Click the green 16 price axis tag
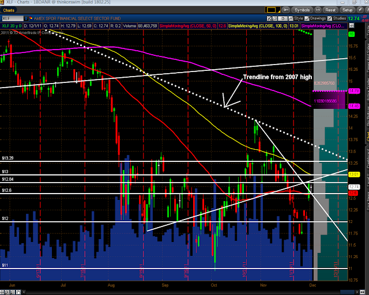The height and width of the screenshot is (295, 369). coord(351,34)
